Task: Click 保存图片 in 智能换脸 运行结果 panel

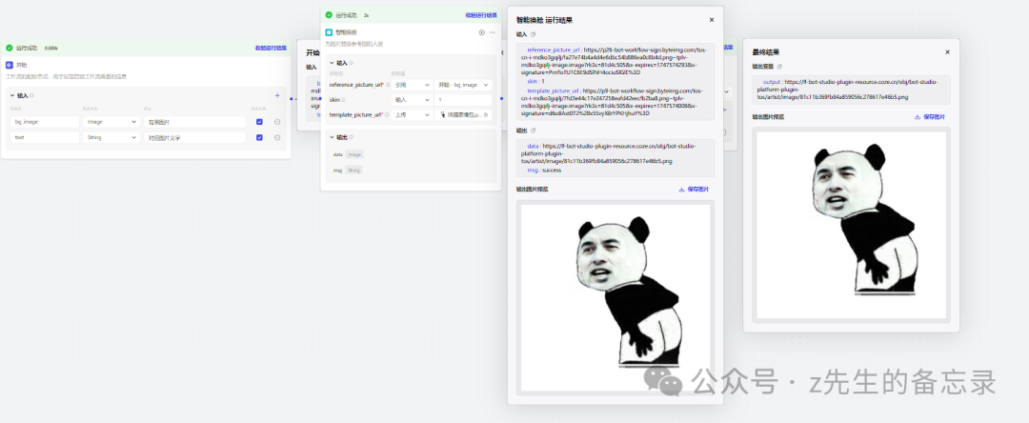Action: coord(694,189)
